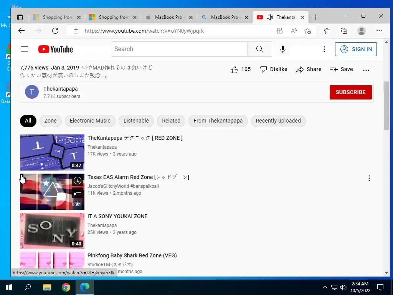
Task: Open Thekantapapa channel avatar
Action: (x=32, y=92)
